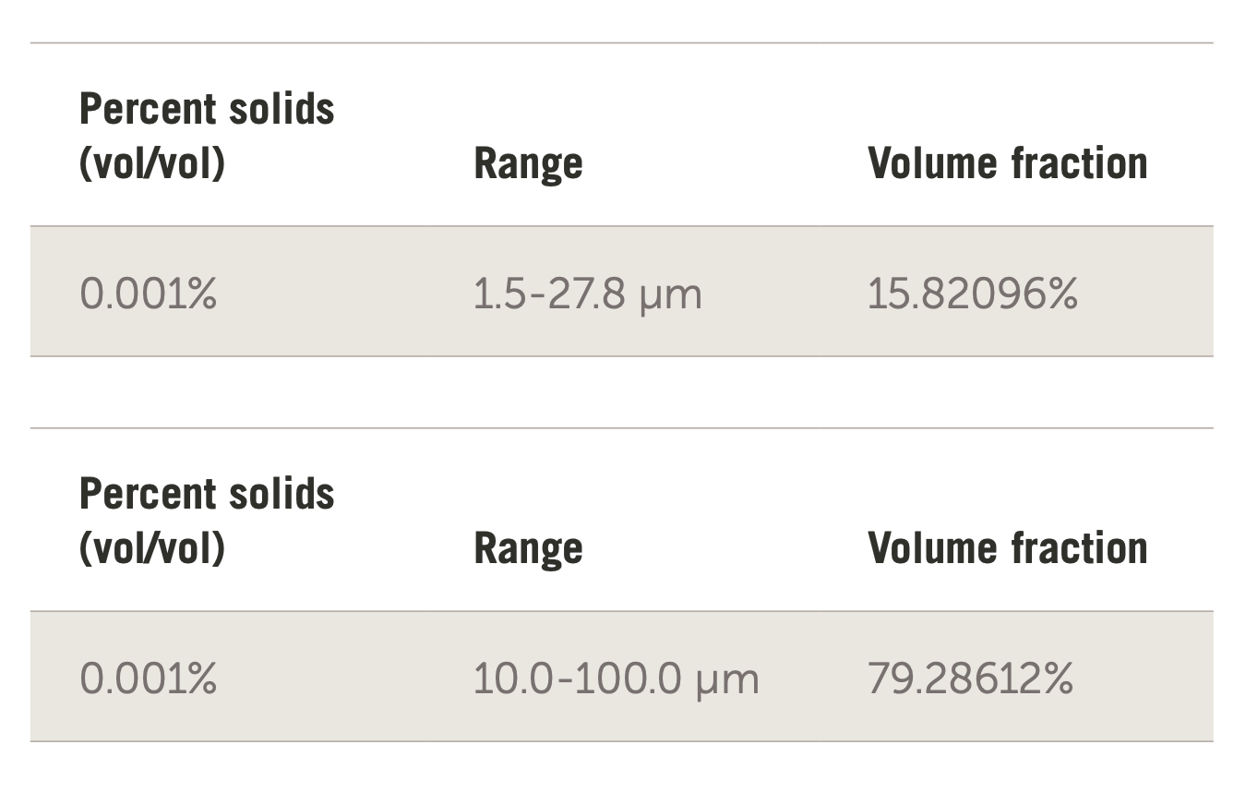1246x792 pixels.
Task: Click the "1.5" lower bound value
Action: [494, 294]
